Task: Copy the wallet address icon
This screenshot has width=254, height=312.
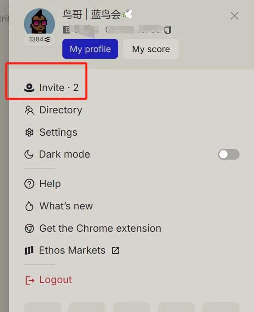Action: coord(168,30)
